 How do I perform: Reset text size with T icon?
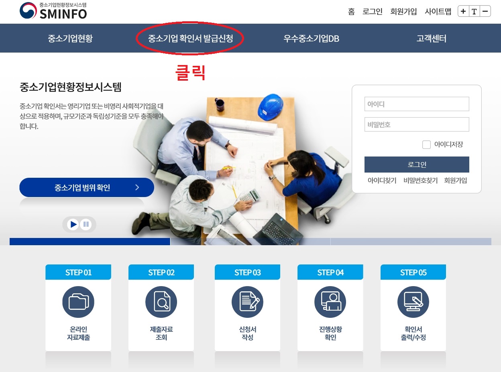pyautogui.click(x=474, y=11)
